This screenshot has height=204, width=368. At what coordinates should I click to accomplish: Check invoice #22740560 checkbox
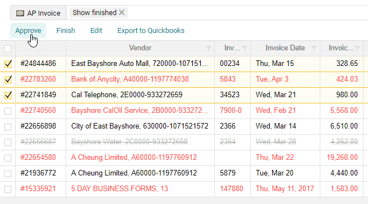coord(8,111)
